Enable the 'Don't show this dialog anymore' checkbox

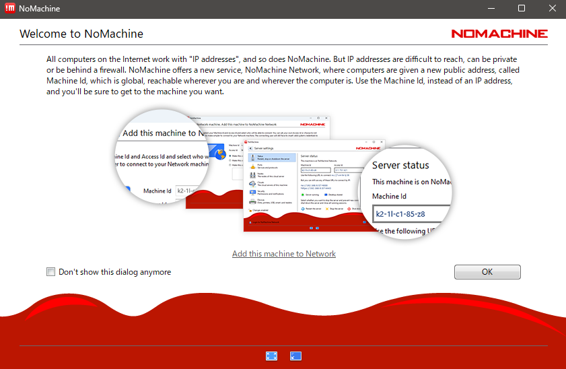[50, 272]
